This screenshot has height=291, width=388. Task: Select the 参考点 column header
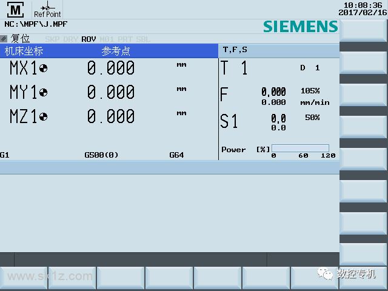116,51
